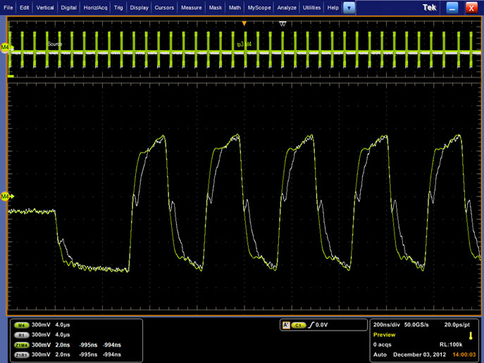Open the Cursors menu
Viewport: 484px width, 363px height.
pyautogui.click(x=163, y=7)
